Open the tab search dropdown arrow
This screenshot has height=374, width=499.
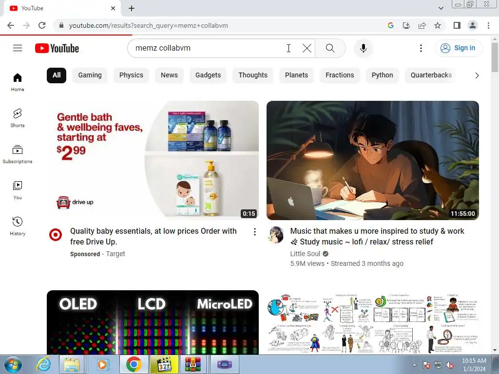pyautogui.click(x=441, y=8)
